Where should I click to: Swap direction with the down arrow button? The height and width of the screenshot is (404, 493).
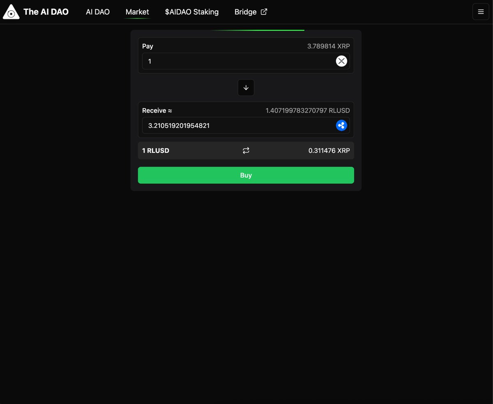coord(246,88)
